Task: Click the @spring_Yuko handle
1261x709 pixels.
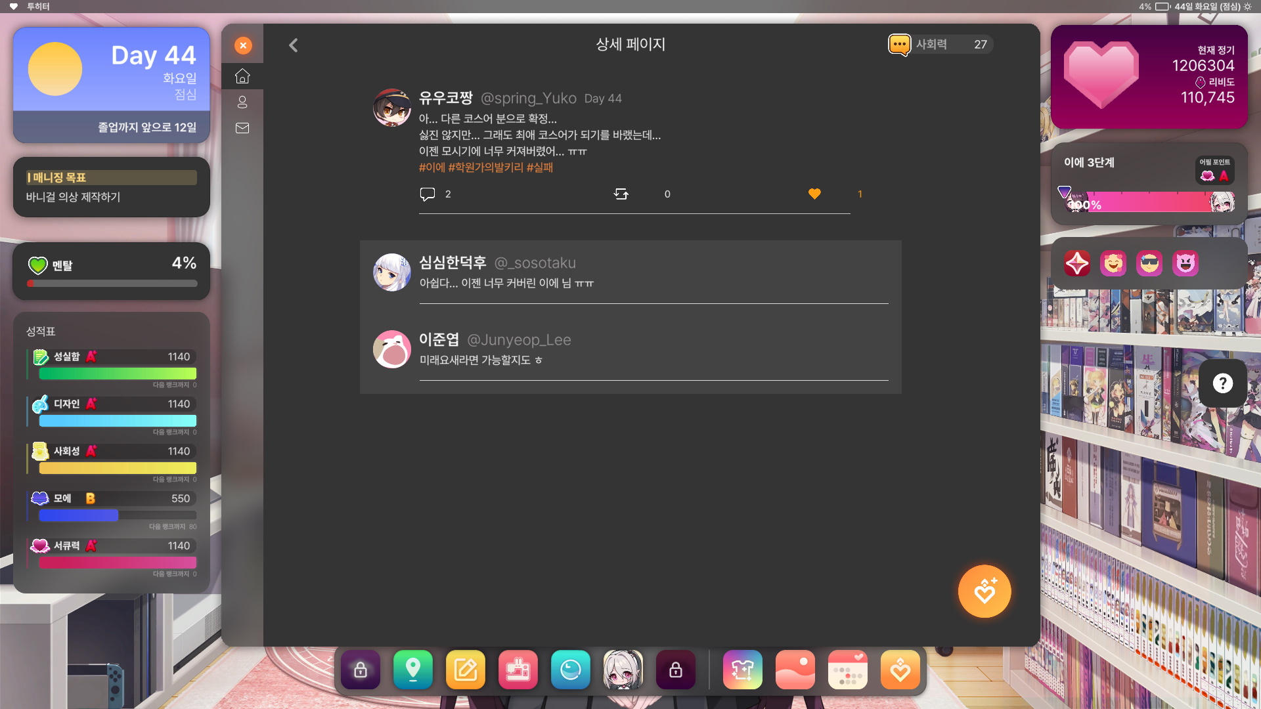Action: click(x=529, y=98)
